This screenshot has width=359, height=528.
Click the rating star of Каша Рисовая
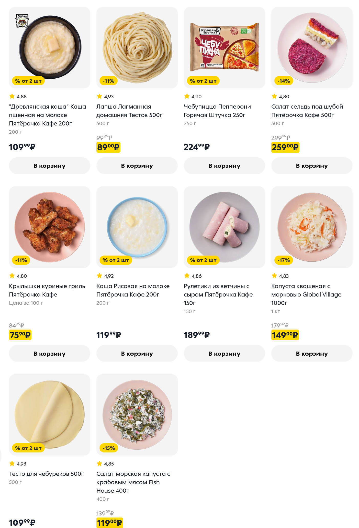pos(99,276)
